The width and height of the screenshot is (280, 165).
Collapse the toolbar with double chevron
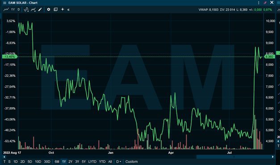point(68,10)
